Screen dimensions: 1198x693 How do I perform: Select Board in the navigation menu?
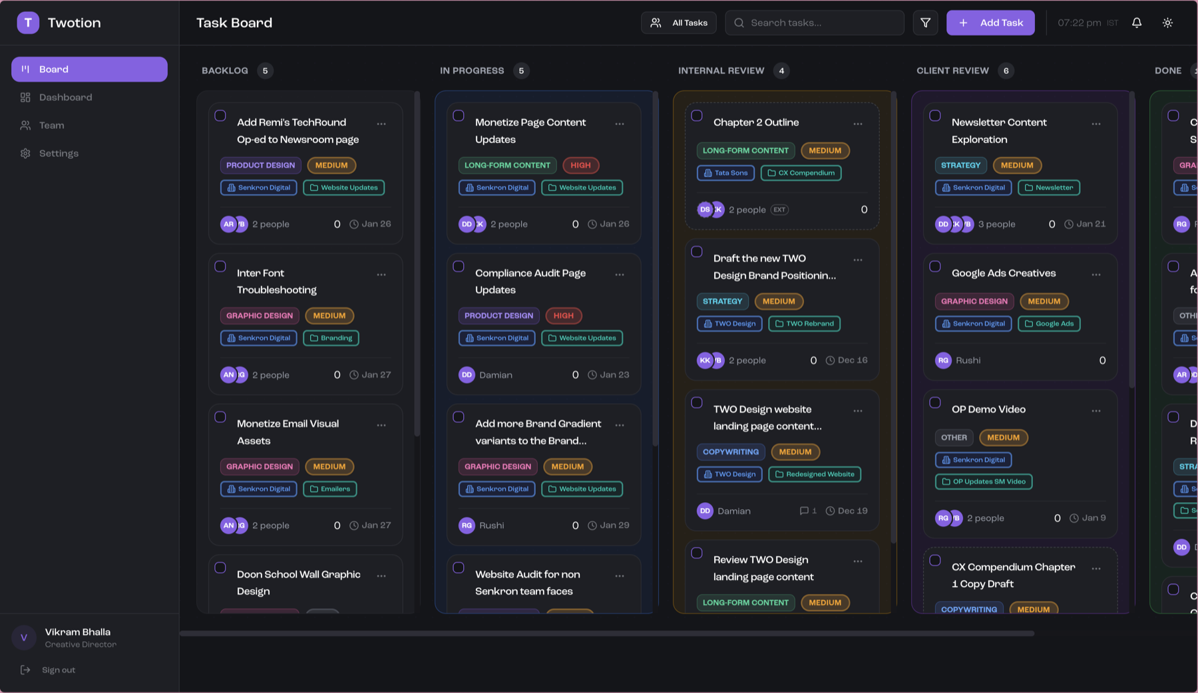coord(54,69)
